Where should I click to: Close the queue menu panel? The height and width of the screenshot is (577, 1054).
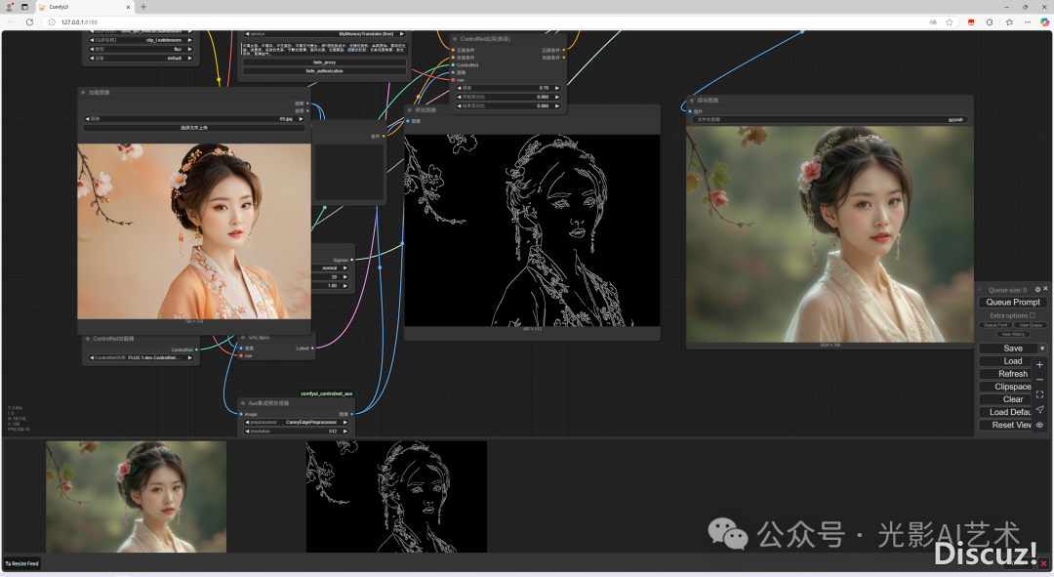1046,290
